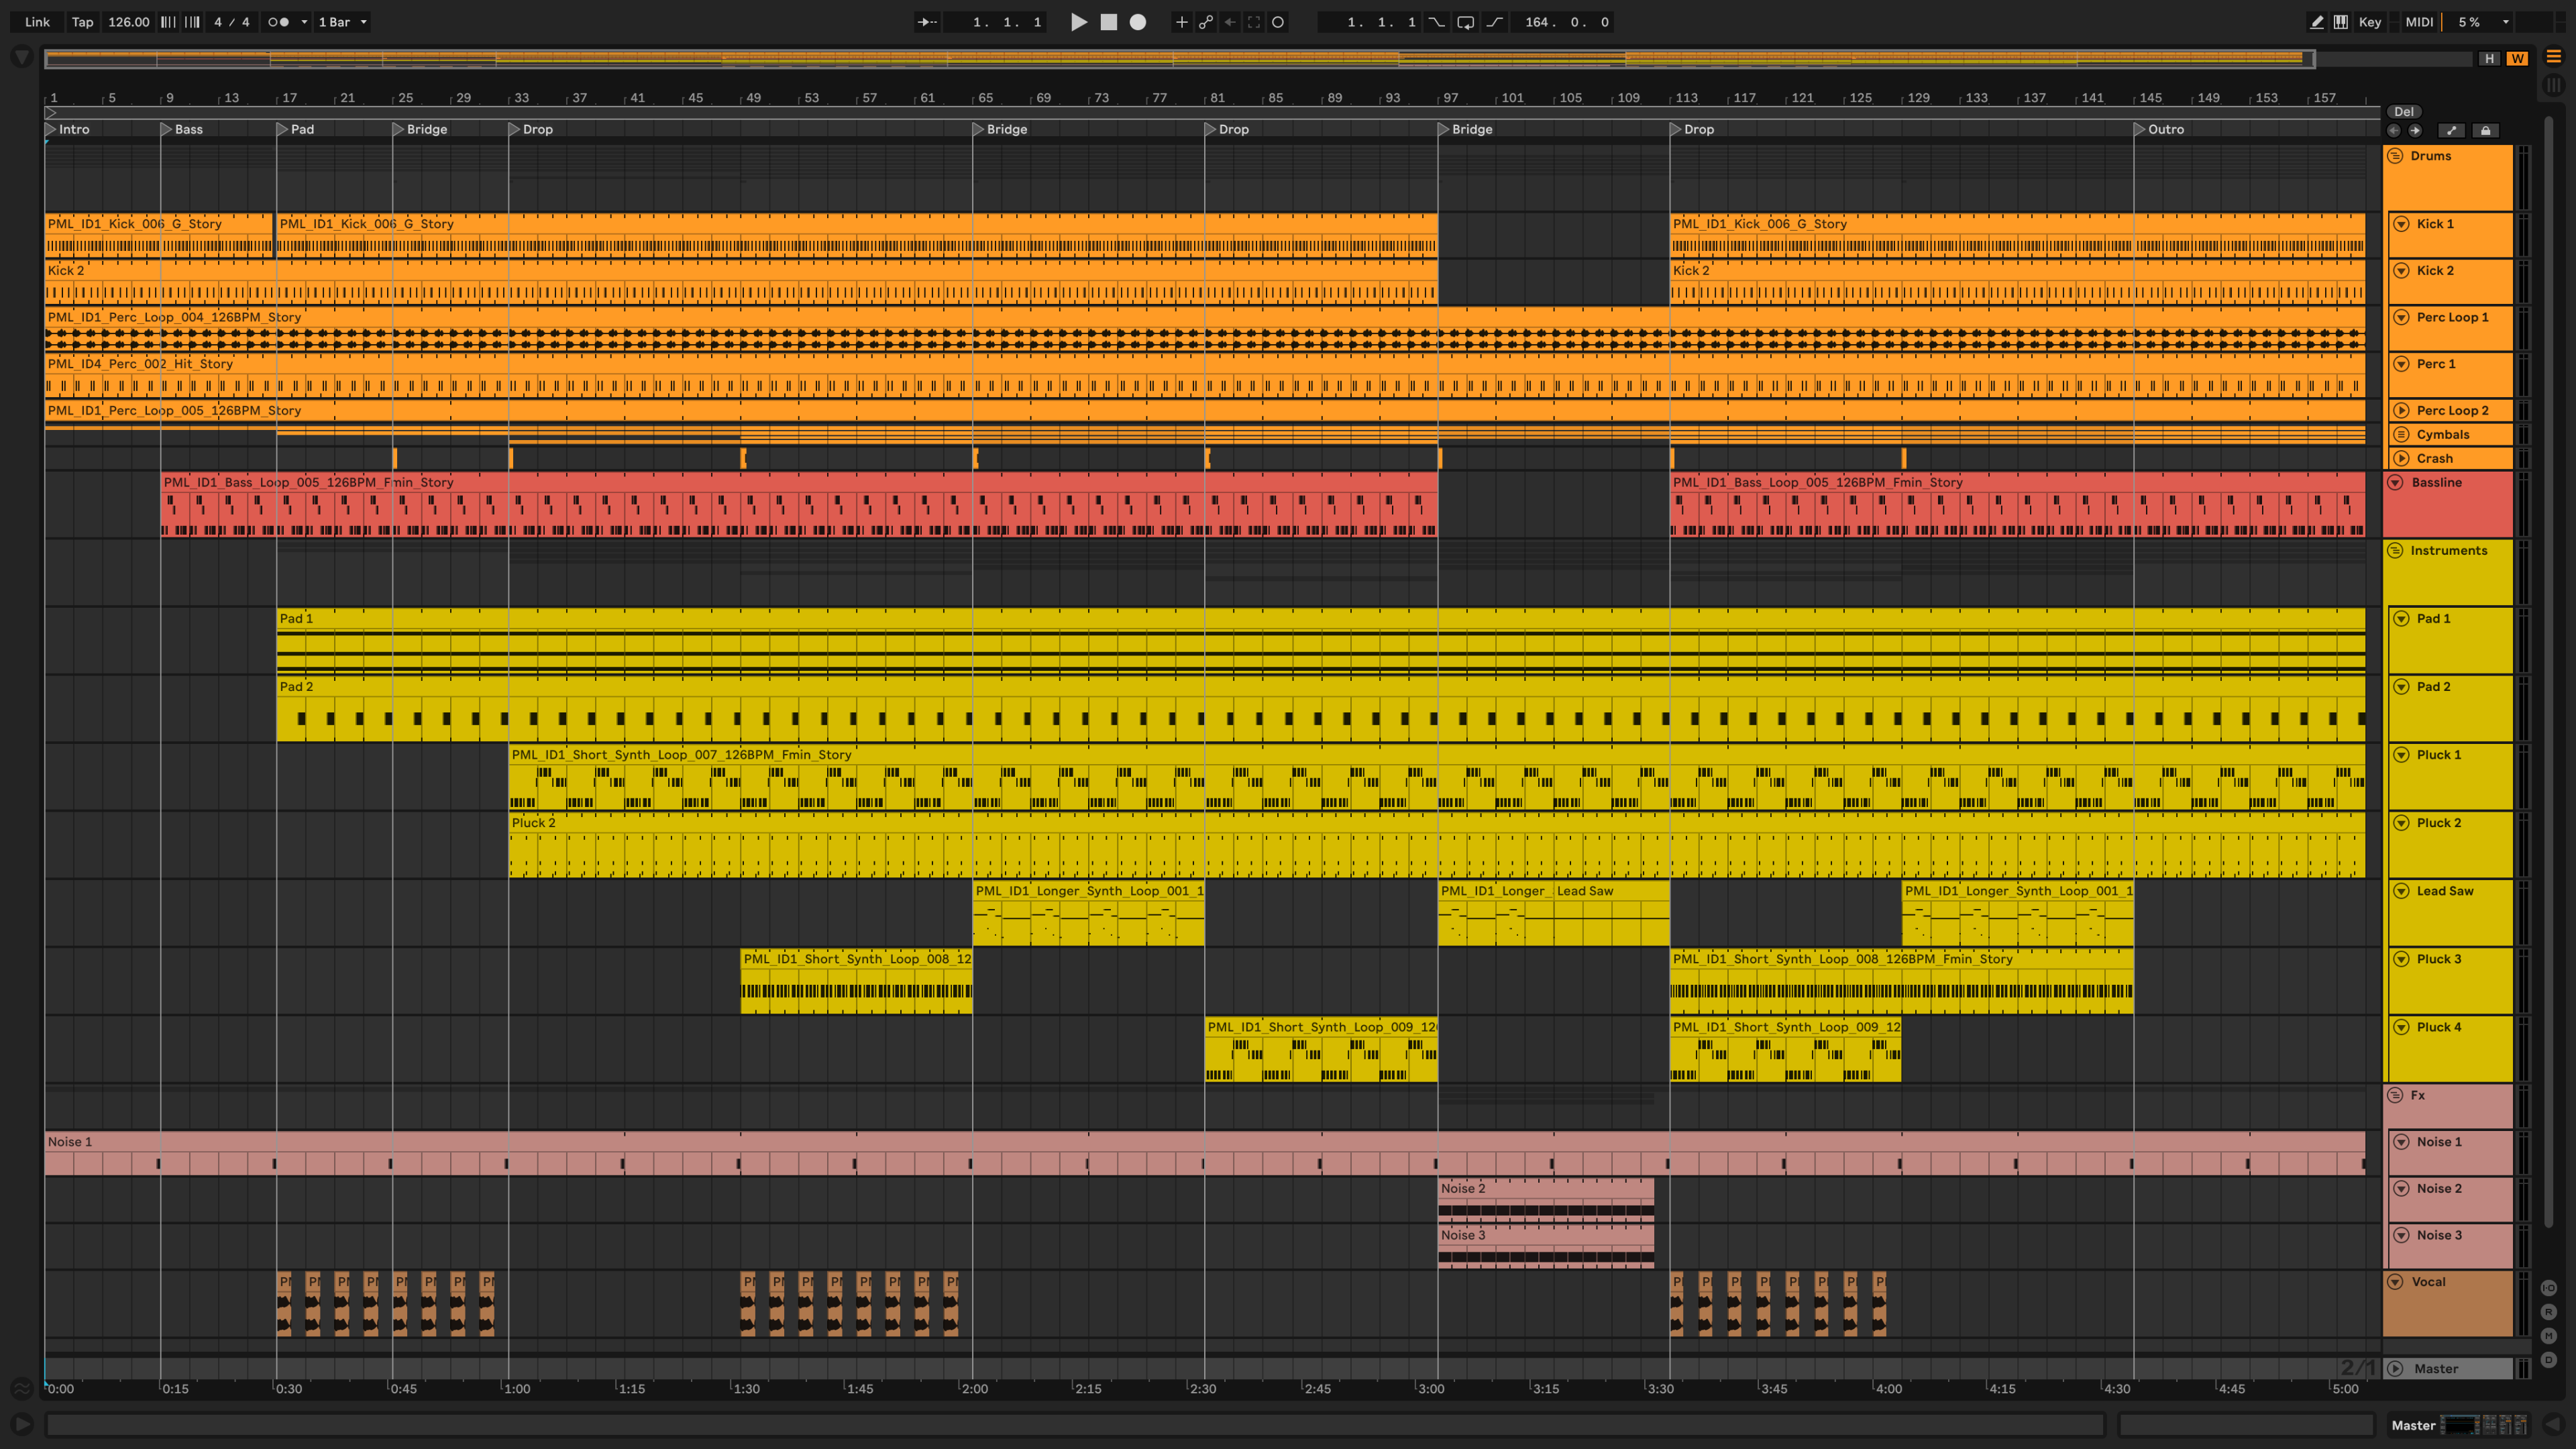Open Info View triangle icon

tap(22, 1425)
